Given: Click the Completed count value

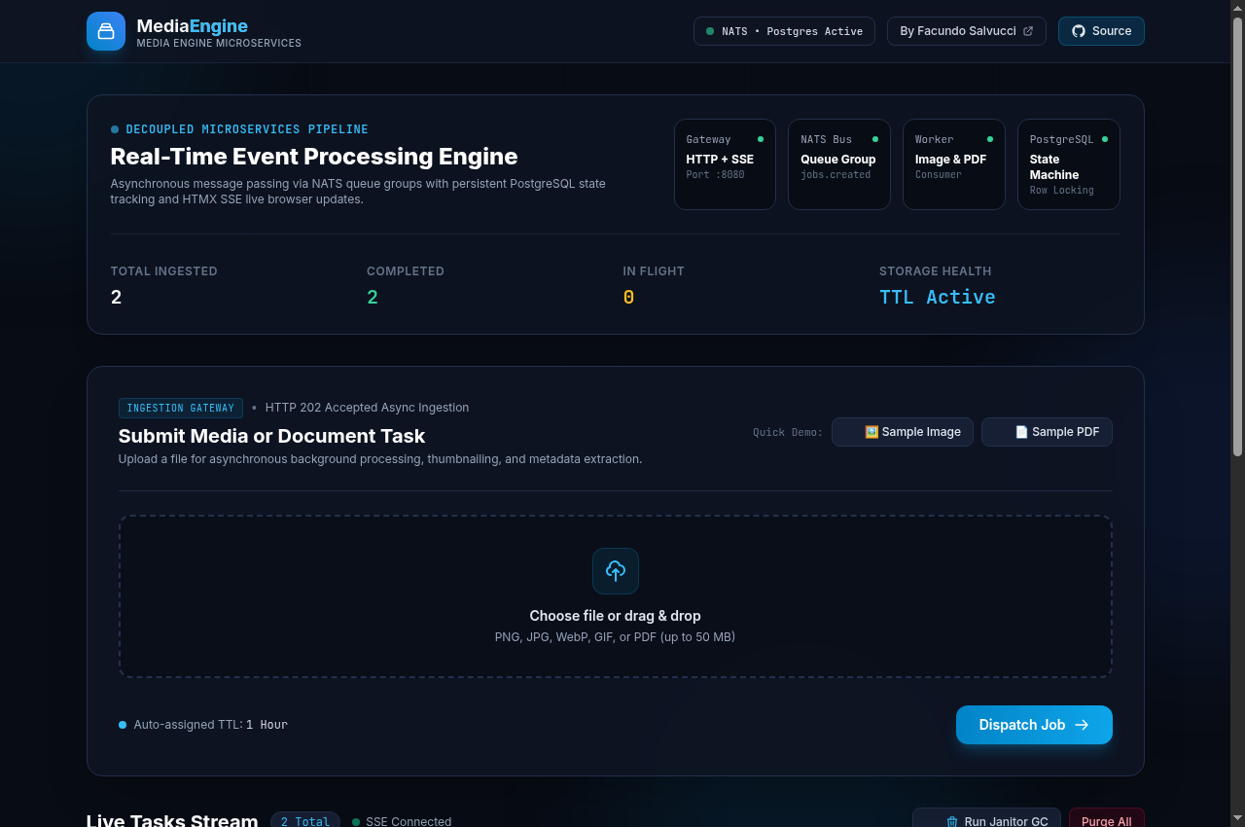Looking at the screenshot, I should pyautogui.click(x=373, y=298).
